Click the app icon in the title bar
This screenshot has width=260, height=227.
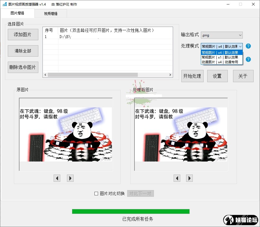[5, 4]
